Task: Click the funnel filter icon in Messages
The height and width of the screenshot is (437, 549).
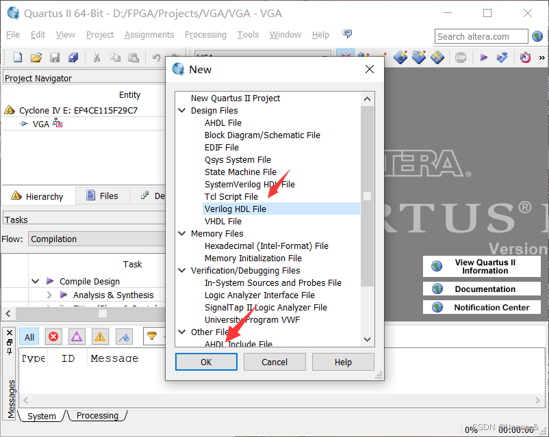Action: 152,336
